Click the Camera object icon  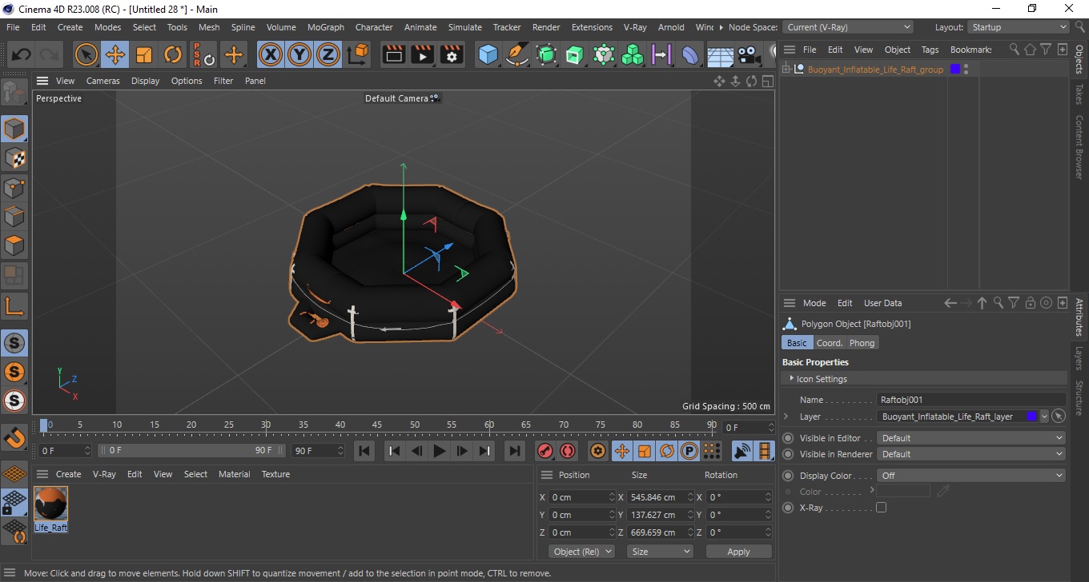coord(748,54)
